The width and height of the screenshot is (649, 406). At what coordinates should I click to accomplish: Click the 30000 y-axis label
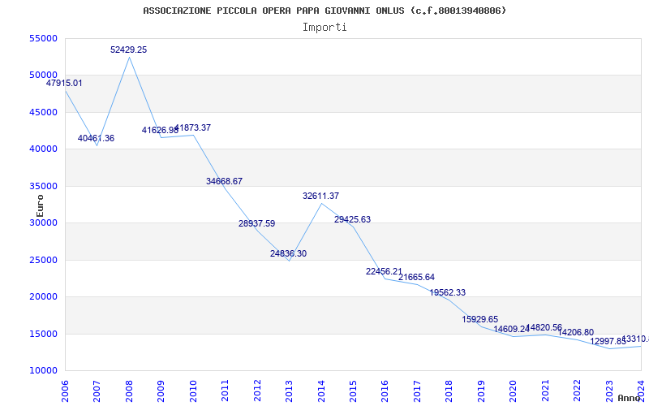click(44, 222)
